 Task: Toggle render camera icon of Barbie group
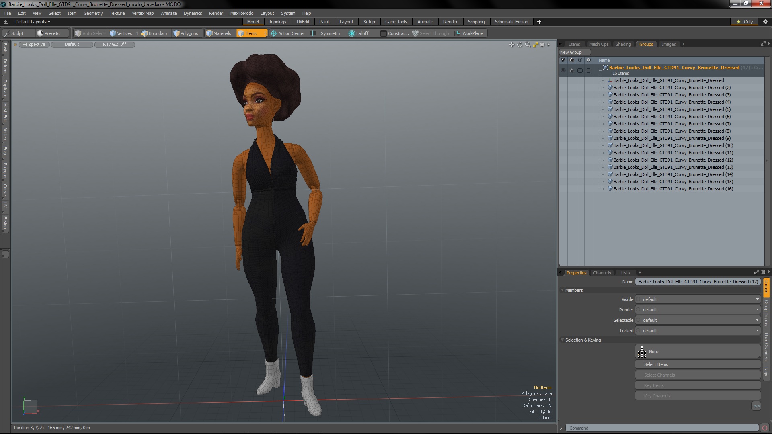click(571, 70)
